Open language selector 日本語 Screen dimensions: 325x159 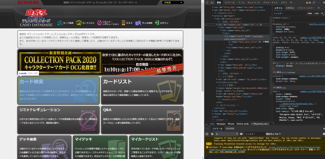pyautogui.click(x=173, y=2)
